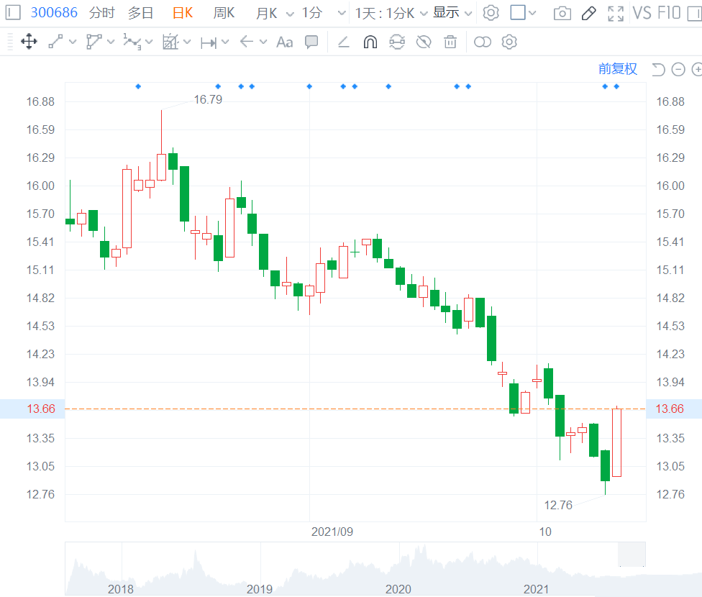This screenshot has width=702, height=597.
Task: Select 周K weekly candlestick tab
Action: tap(224, 13)
